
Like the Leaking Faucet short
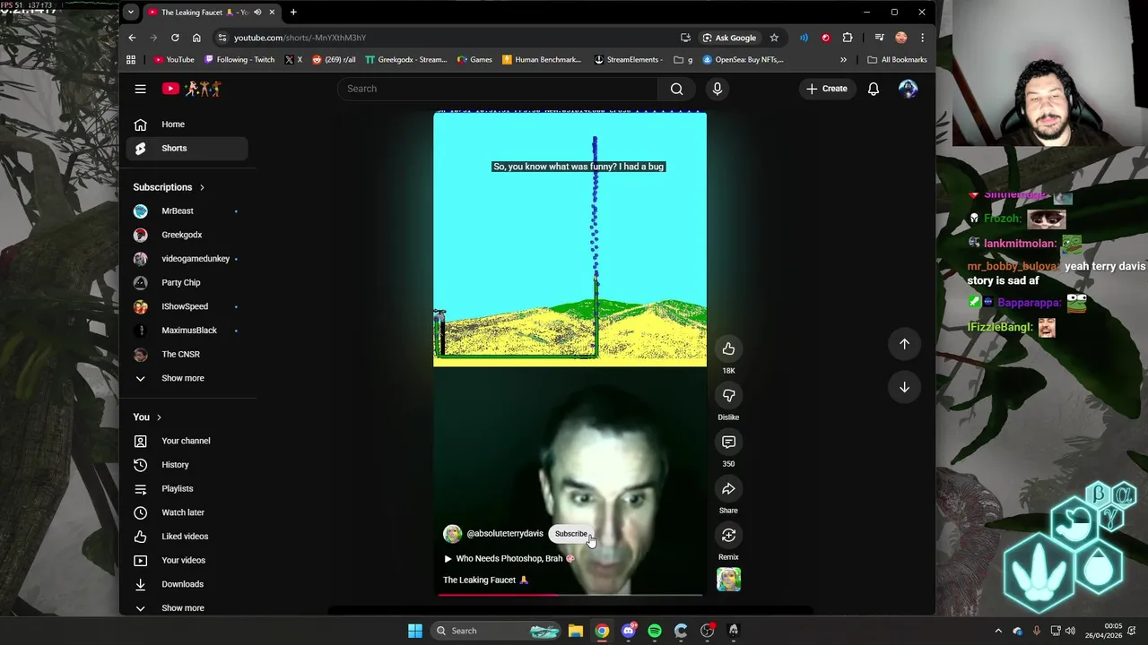pos(728,348)
